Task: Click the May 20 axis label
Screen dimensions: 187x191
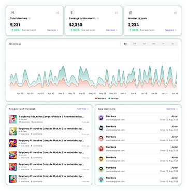Action: (92, 93)
